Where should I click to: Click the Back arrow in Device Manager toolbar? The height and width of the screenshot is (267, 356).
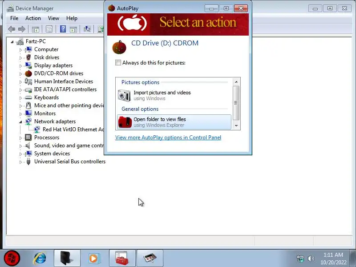tap(12, 29)
